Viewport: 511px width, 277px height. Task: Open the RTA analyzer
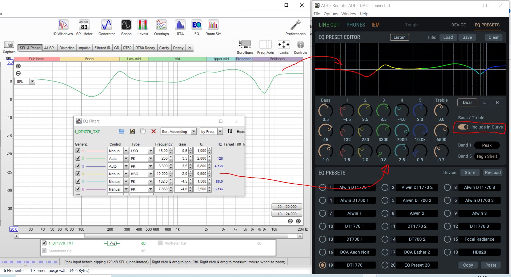pyautogui.click(x=180, y=28)
